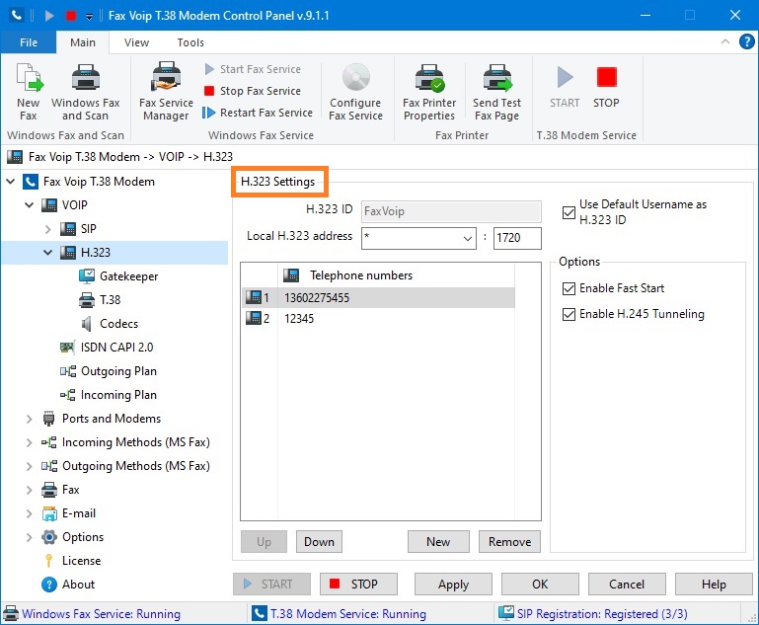Expand the Fax tree node
This screenshot has height=625, width=759.
click(x=30, y=490)
